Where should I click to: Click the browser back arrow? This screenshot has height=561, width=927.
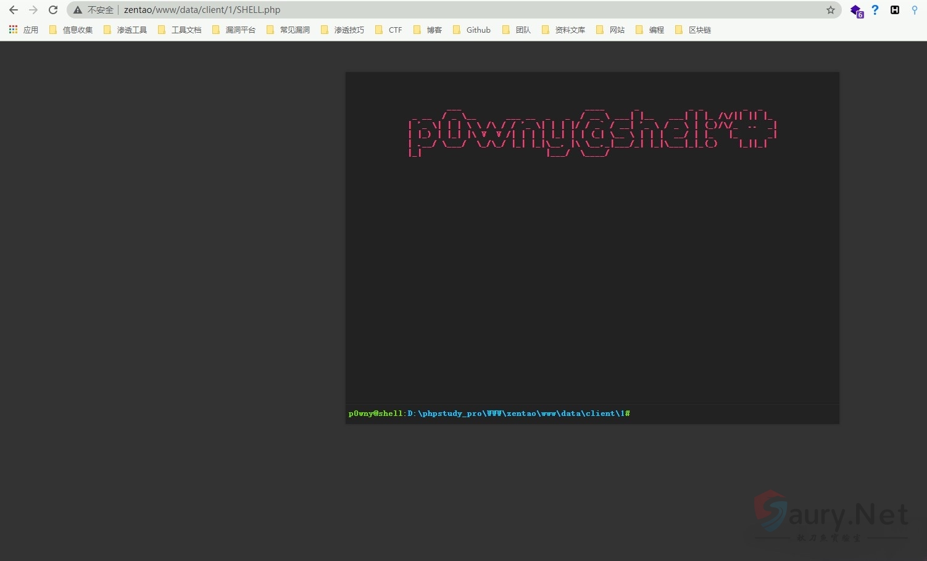pyautogui.click(x=13, y=10)
